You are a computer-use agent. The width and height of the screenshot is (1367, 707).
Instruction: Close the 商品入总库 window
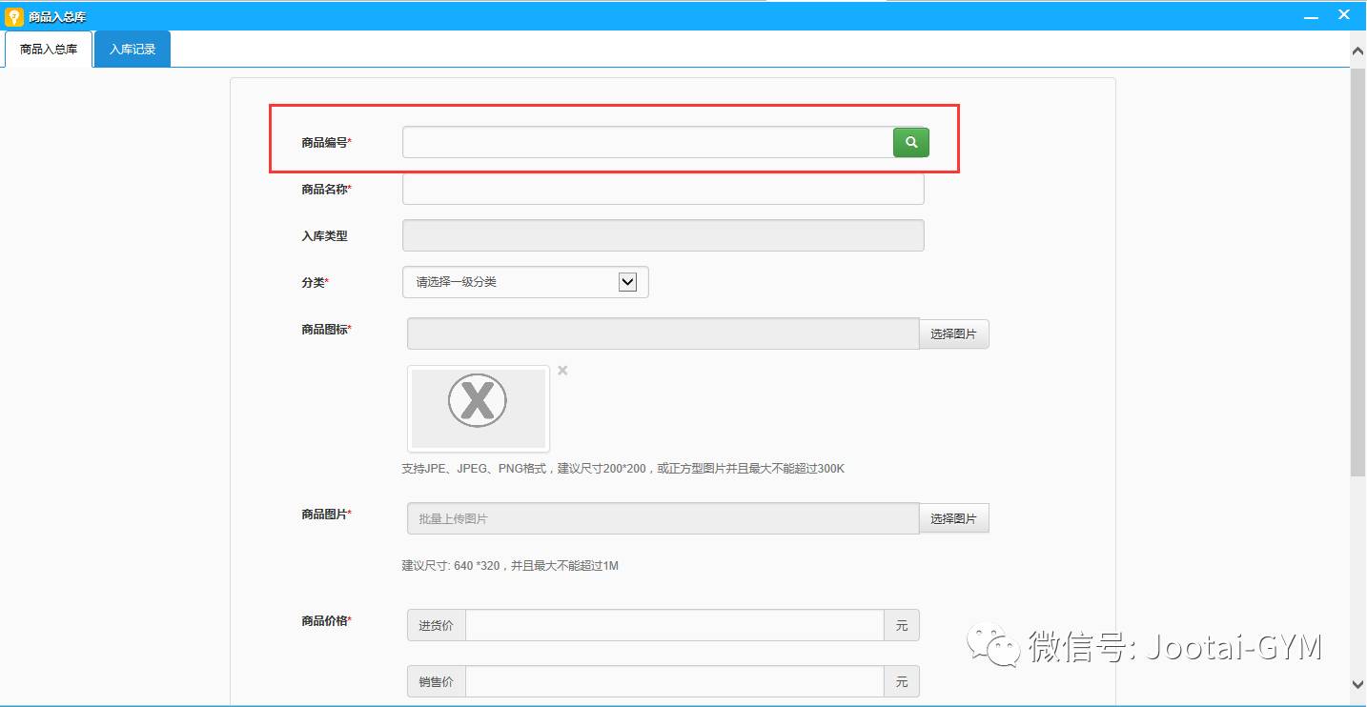pyautogui.click(x=1344, y=14)
